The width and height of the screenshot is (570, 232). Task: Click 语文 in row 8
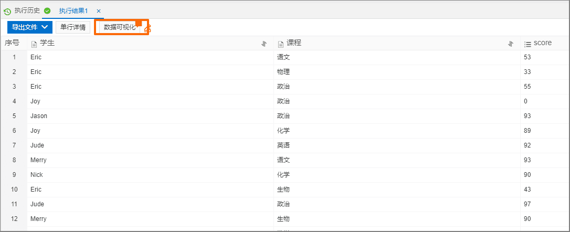283,160
